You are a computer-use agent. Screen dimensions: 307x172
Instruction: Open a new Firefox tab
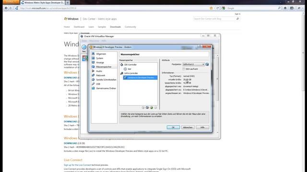68,2
